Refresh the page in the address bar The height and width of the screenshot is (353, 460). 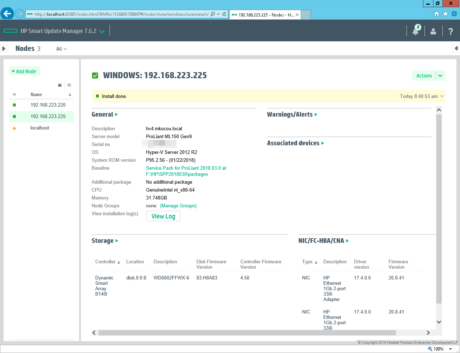click(x=224, y=14)
